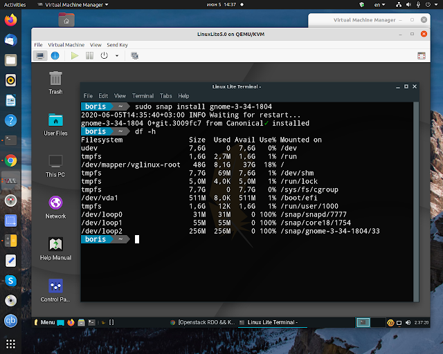Open the system menu via the power icon
This screenshot has height=354, width=443.
coord(428,5)
